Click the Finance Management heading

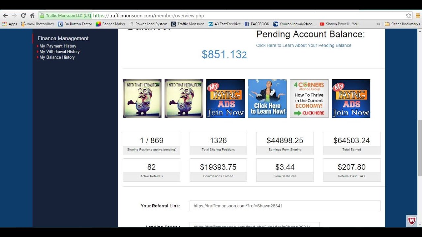tap(63, 38)
